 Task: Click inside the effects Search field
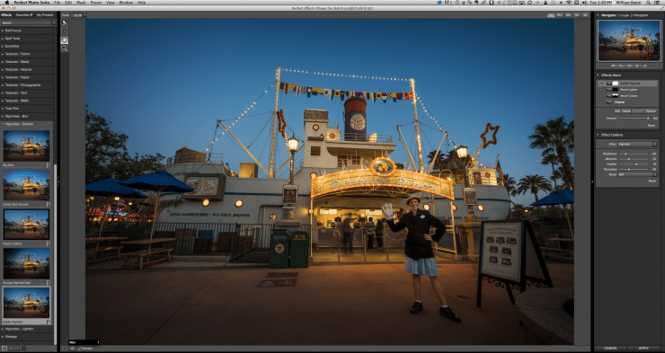(25, 22)
